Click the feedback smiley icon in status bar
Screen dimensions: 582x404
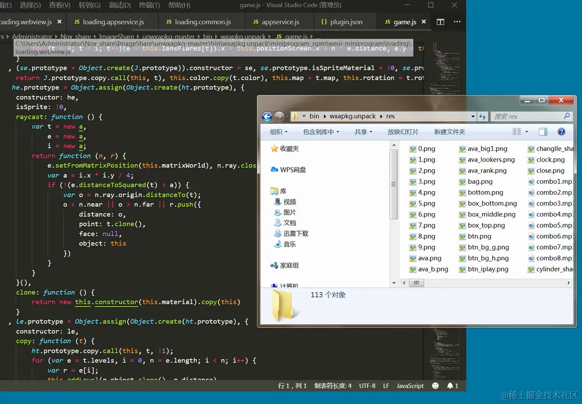click(x=435, y=386)
